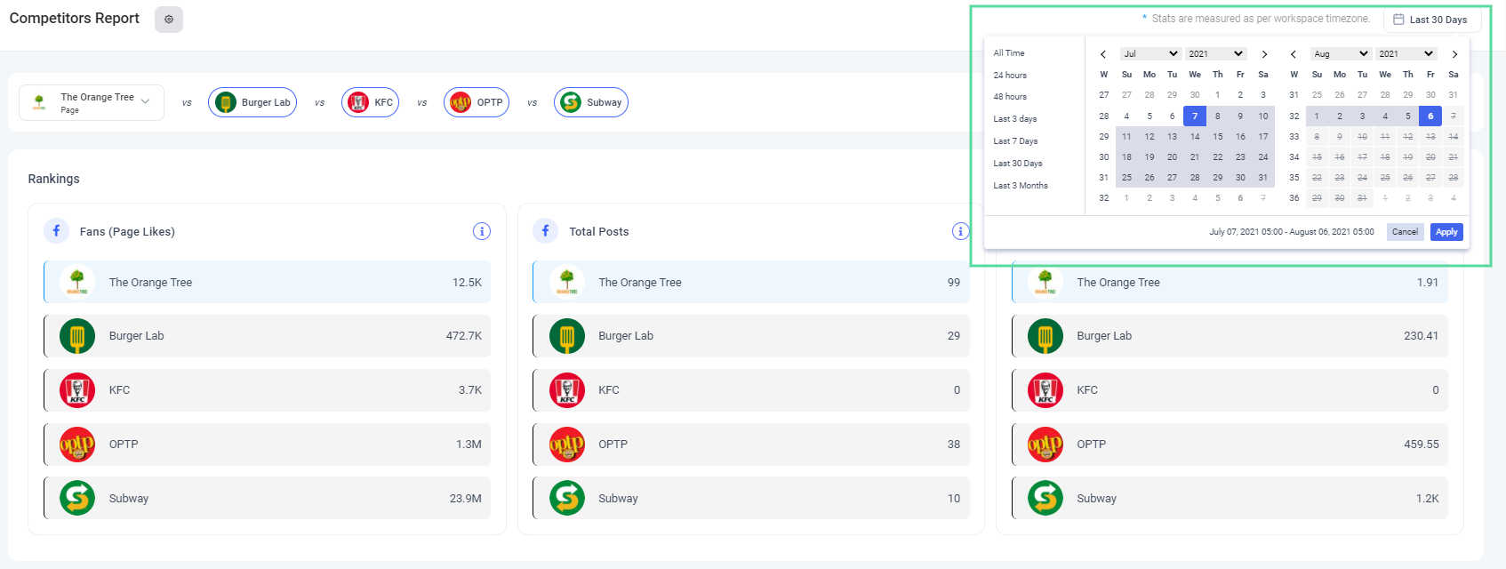Screen dimensions: 1506x569
Task: Open the year dropdown on August calendar
Action: [x=1406, y=54]
